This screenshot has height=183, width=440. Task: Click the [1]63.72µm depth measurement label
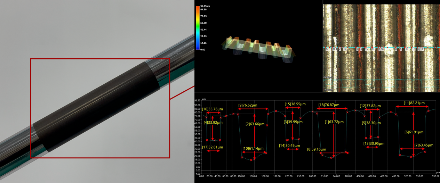pyautogui.click(x=334, y=122)
